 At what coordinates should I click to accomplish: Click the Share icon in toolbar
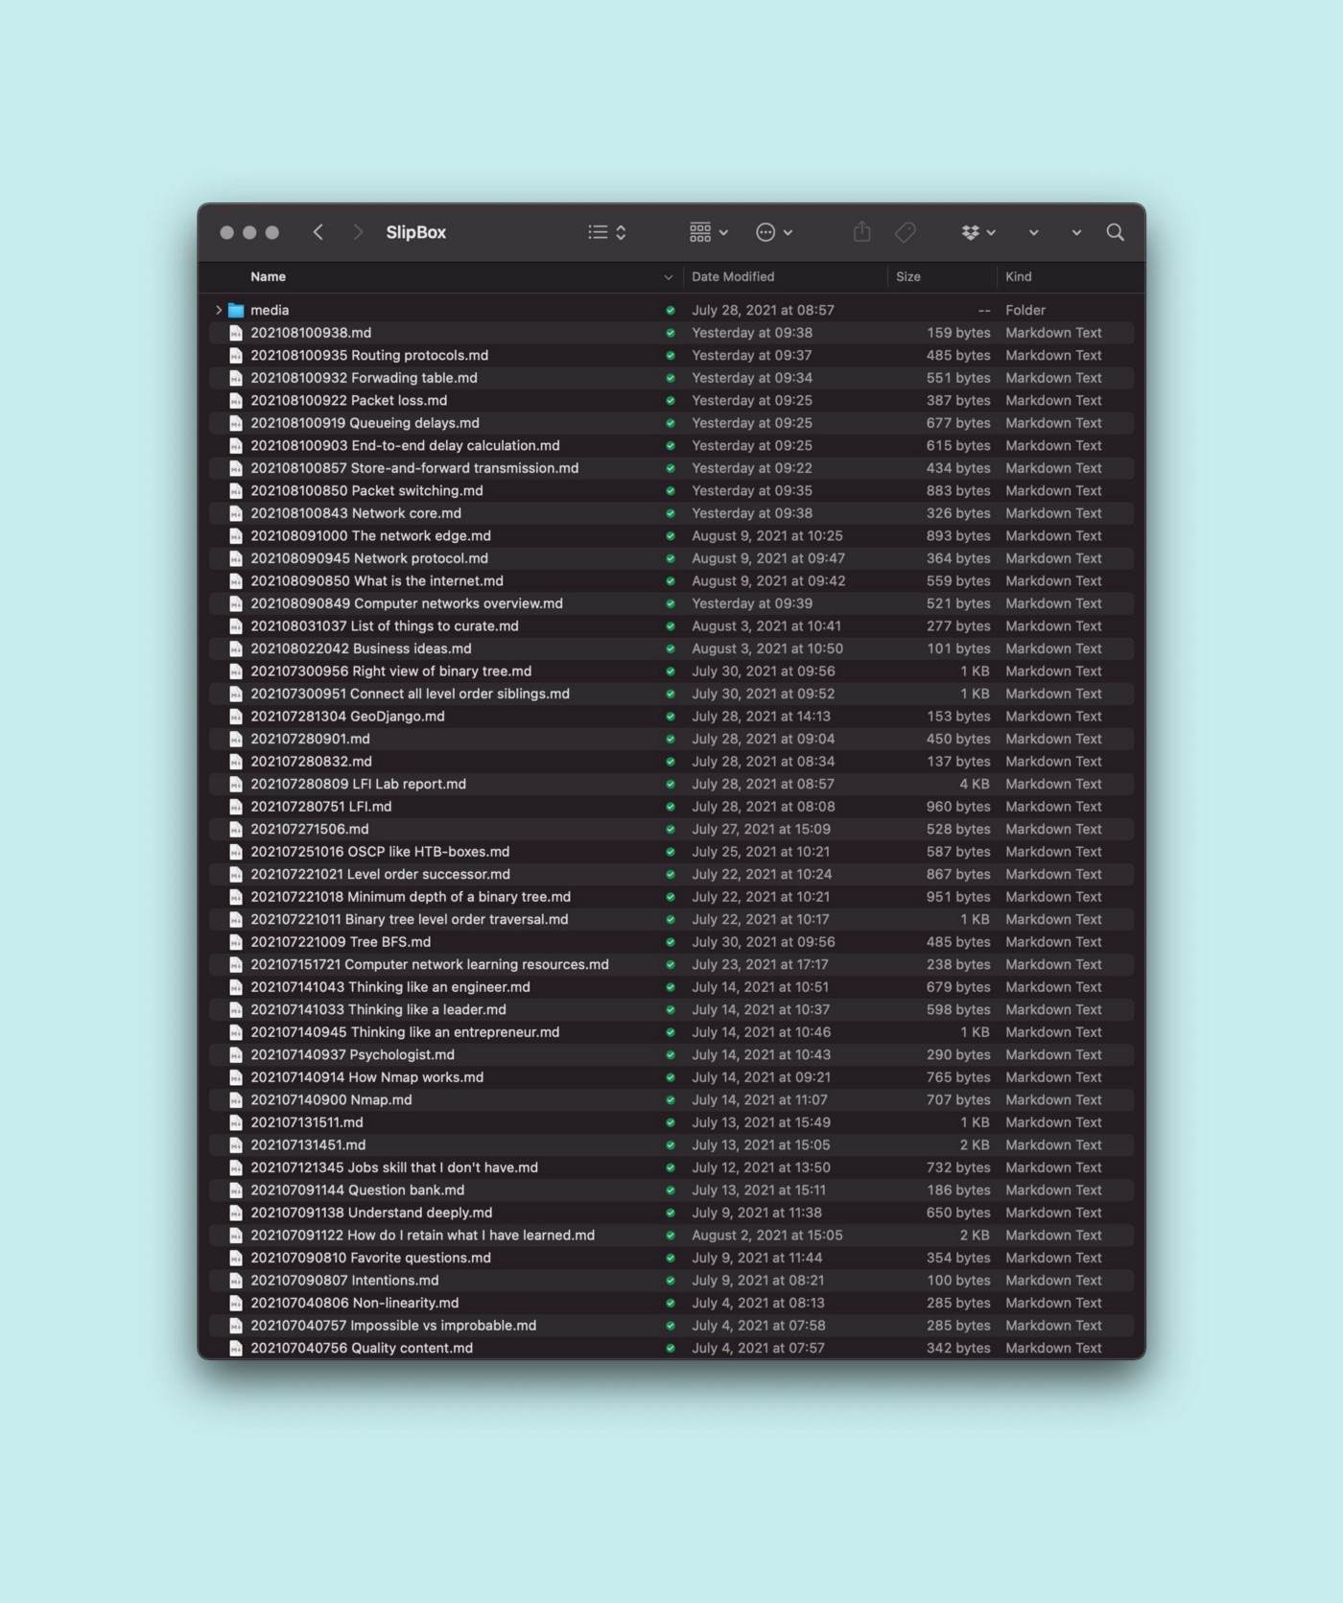(x=861, y=232)
